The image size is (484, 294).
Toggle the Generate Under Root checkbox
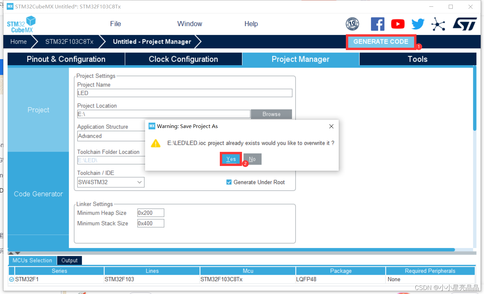(x=229, y=182)
